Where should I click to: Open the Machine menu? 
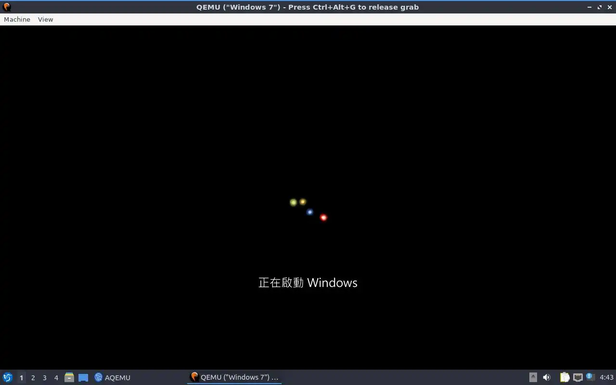(17, 19)
